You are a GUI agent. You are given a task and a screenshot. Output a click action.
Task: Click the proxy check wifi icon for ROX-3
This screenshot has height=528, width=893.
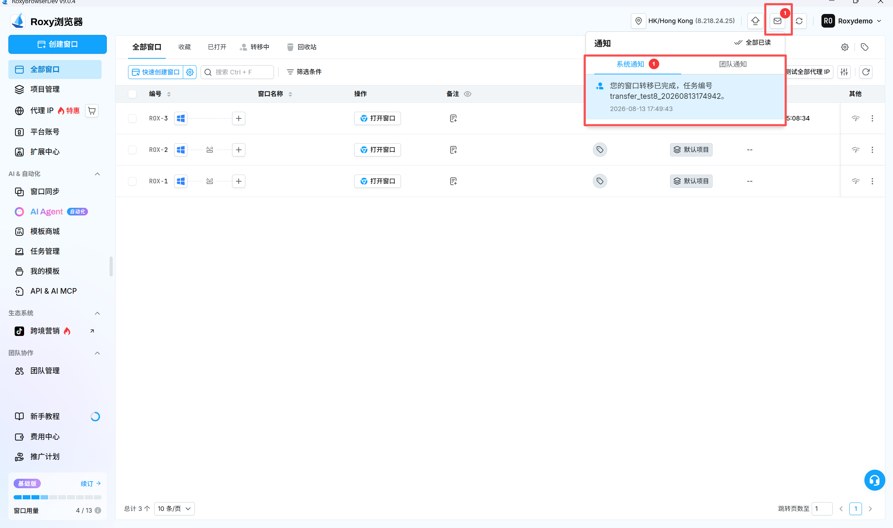click(x=855, y=118)
